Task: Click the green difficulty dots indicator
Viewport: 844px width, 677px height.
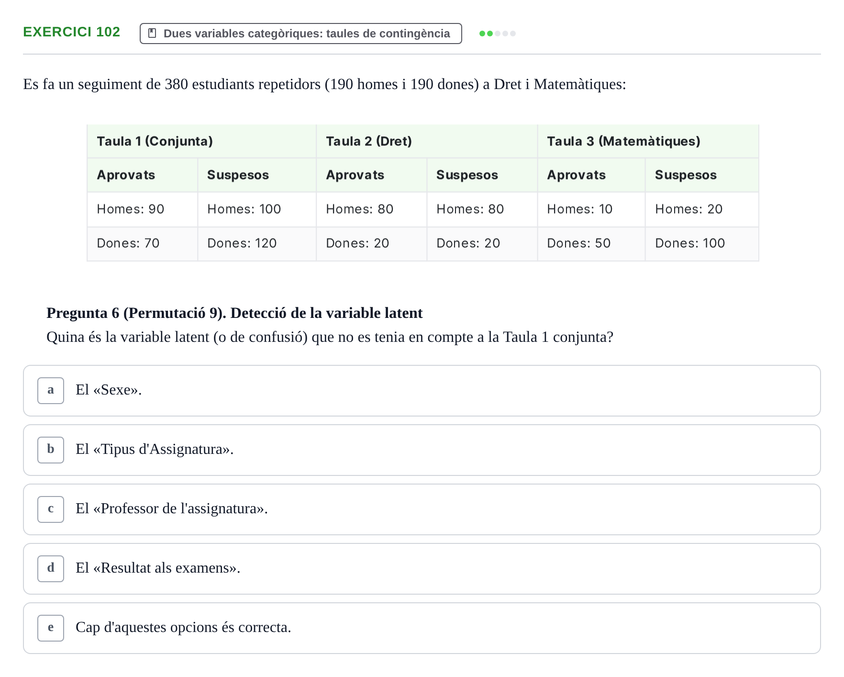Action: pyautogui.click(x=498, y=34)
